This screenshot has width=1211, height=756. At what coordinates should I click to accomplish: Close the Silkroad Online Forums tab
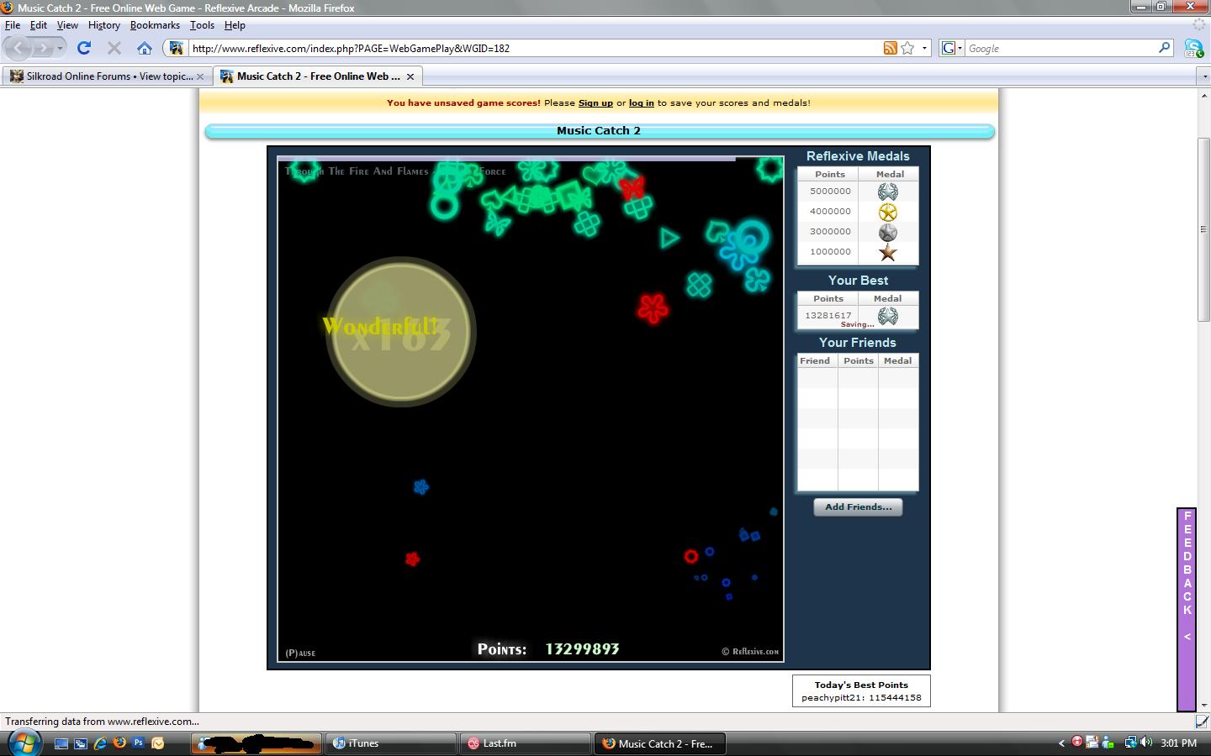pos(200,76)
